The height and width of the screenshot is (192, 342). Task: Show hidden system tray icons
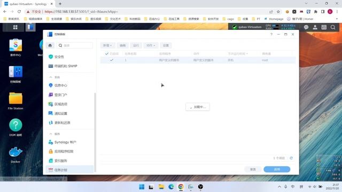279,187
